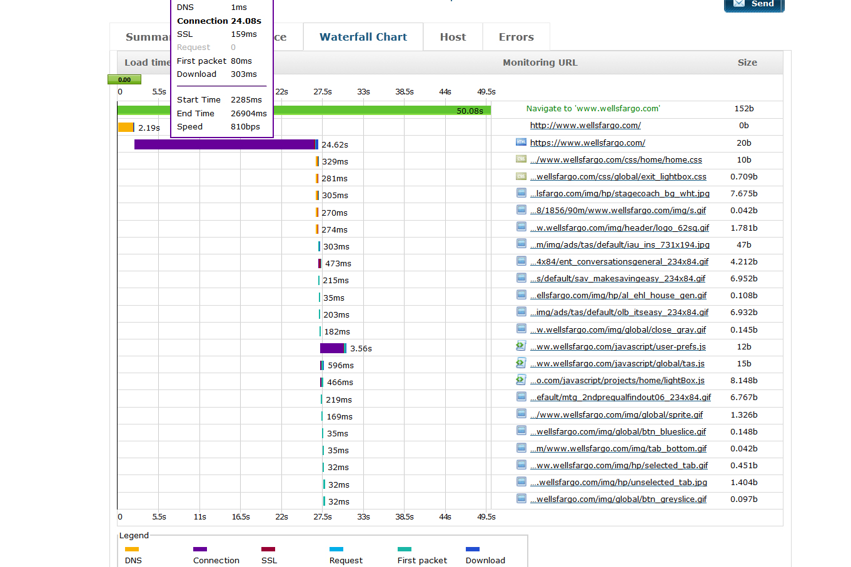The height and width of the screenshot is (567, 851).
Task: Click the Navigate to 'www.wellsfargo.com' text
Action: pos(593,109)
